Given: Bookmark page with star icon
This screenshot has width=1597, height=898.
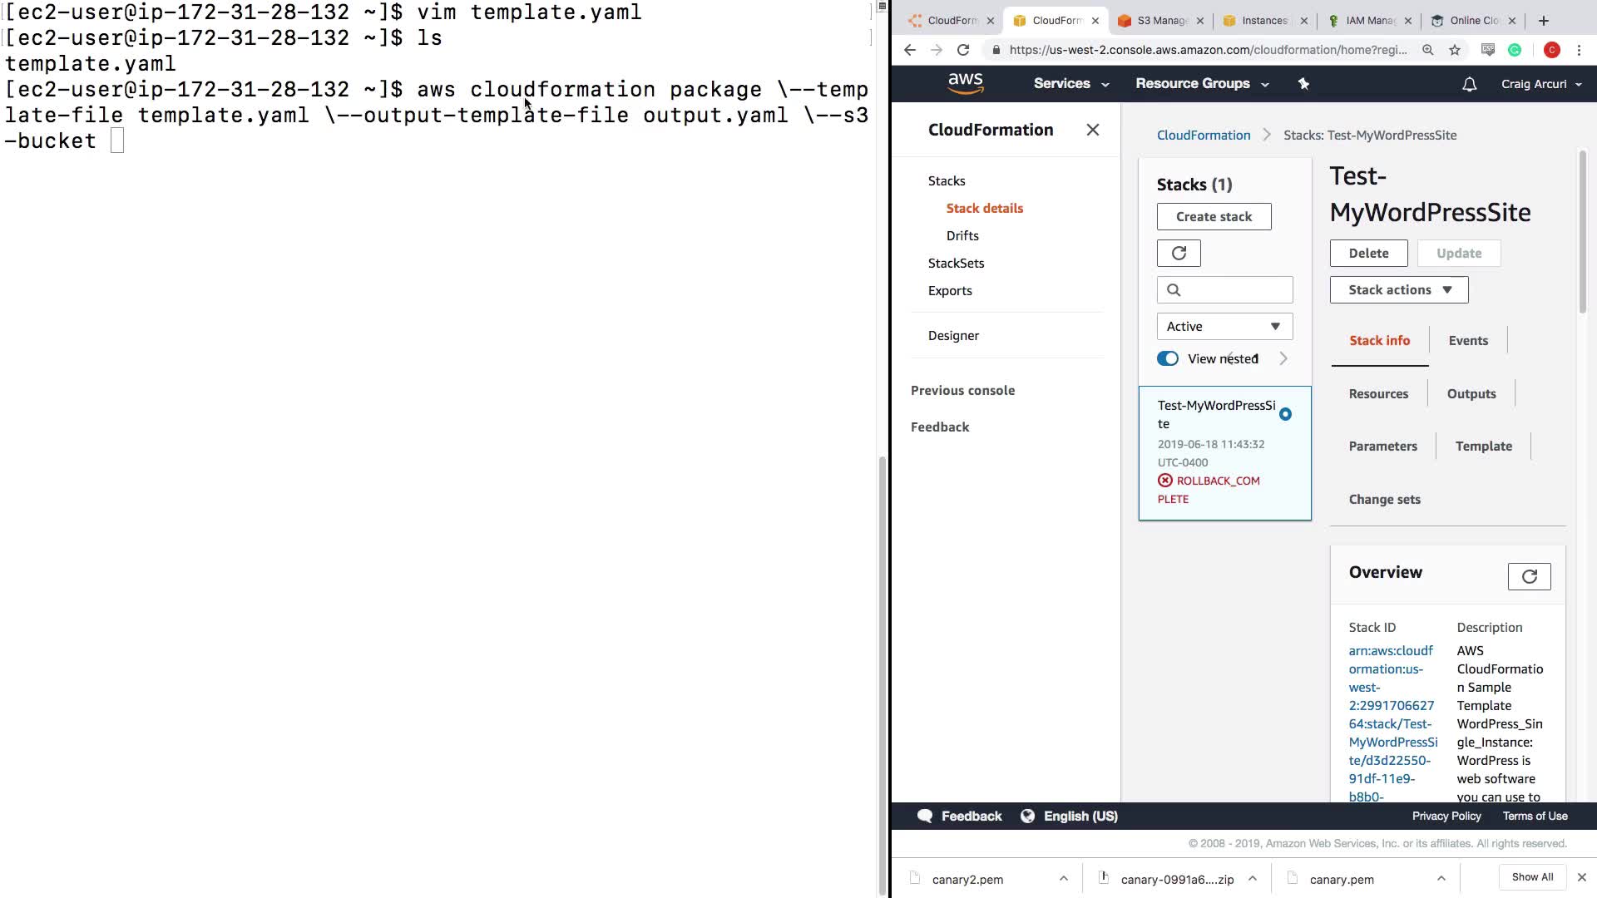Looking at the screenshot, I should (1455, 50).
